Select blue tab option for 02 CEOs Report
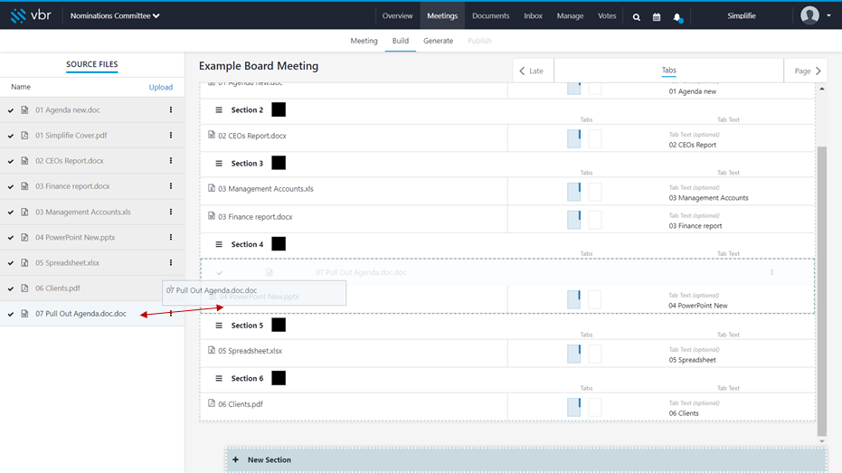The image size is (842, 473). [574, 138]
